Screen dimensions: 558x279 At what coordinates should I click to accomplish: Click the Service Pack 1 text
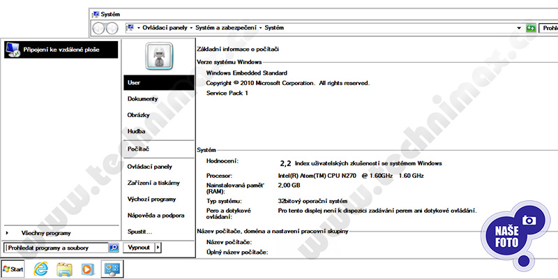pyautogui.click(x=227, y=93)
